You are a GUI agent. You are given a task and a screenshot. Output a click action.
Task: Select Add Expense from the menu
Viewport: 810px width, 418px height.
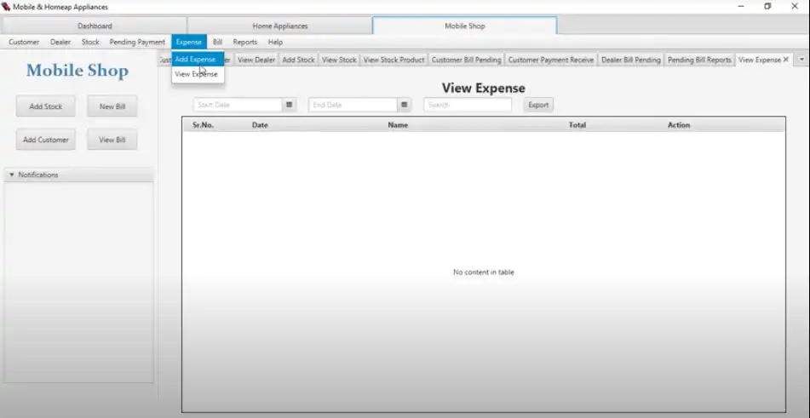click(196, 60)
